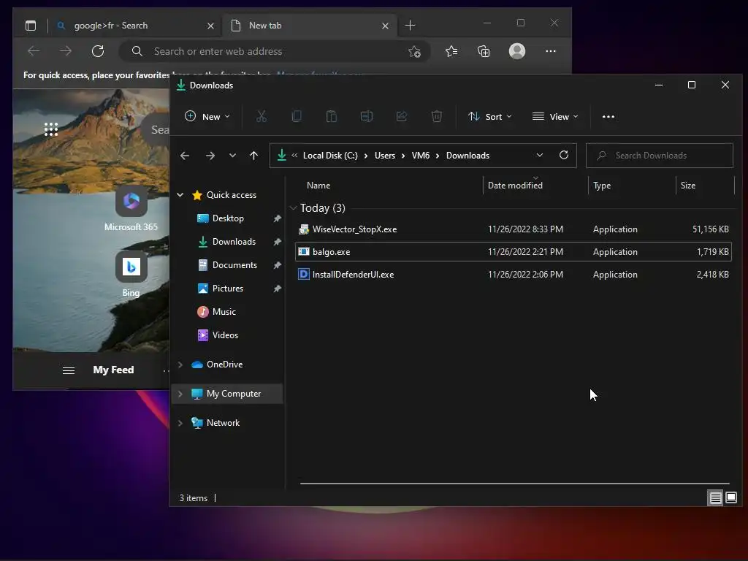Select the WiseVector_StopX.exe file name

pos(354,229)
